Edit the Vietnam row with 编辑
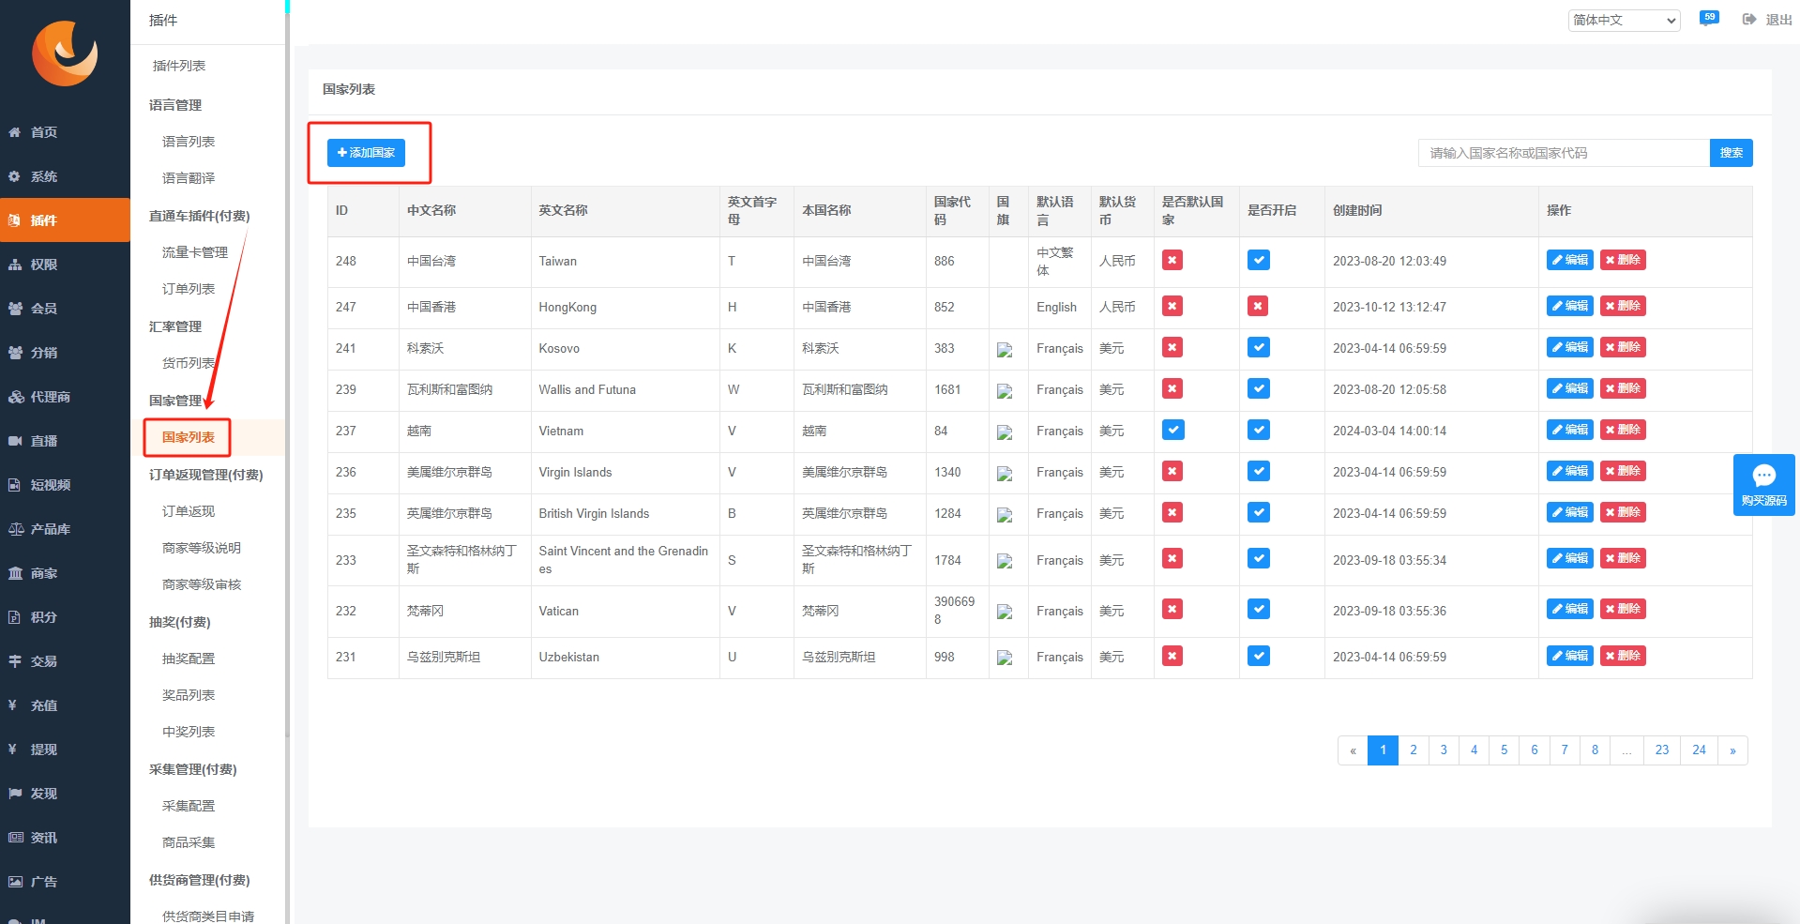This screenshot has height=924, width=1800. pyautogui.click(x=1569, y=430)
